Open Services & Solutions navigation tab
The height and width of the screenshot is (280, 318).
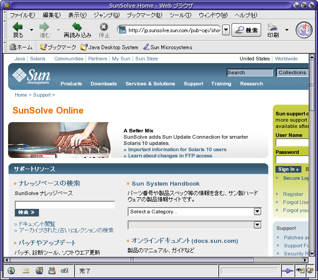pyautogui.click(x=150, y=84)
